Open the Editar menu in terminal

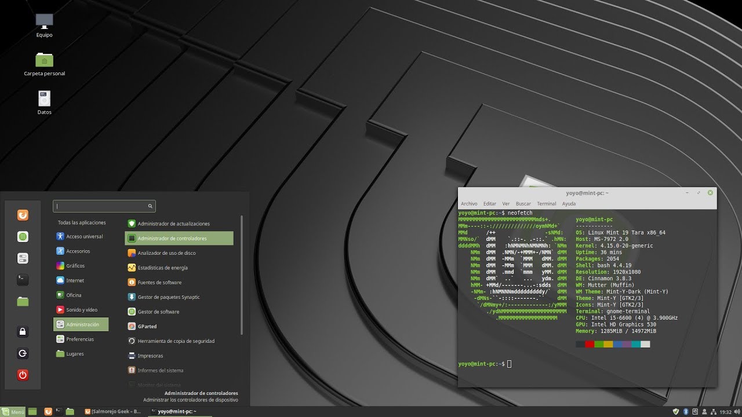[x=490, y=204]
